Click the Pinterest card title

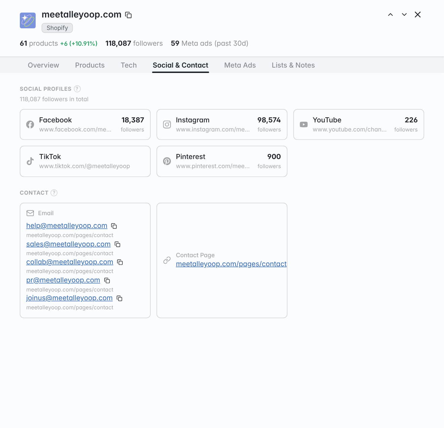pos(190,157)
